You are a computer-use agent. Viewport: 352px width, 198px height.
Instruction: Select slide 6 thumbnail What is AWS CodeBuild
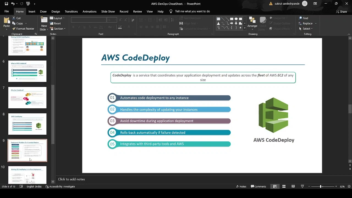27,71
